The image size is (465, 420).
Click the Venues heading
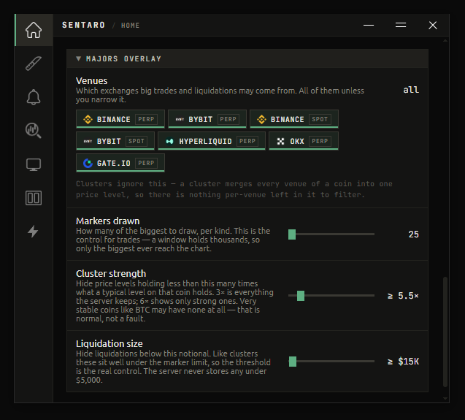click(92, 81)
